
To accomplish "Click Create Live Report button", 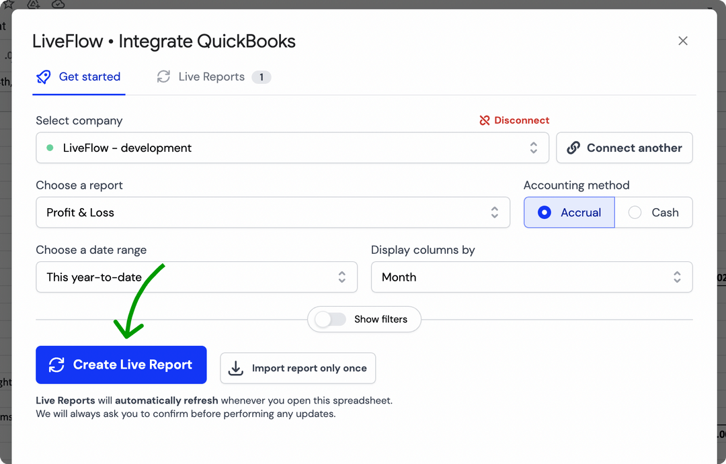I will (x=121, y=365).
